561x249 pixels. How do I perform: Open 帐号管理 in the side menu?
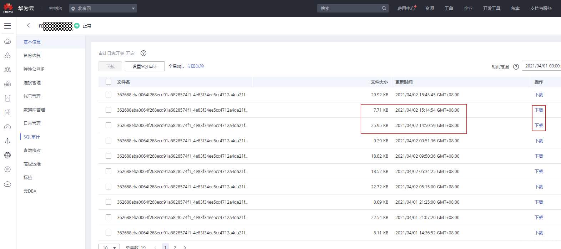(32, 96)
